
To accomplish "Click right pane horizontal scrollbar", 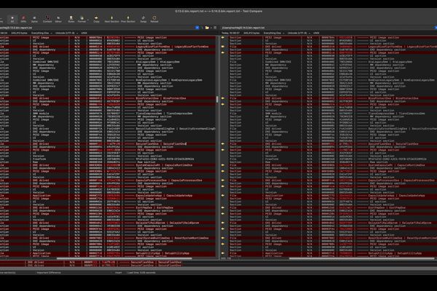I will point(361,258).
